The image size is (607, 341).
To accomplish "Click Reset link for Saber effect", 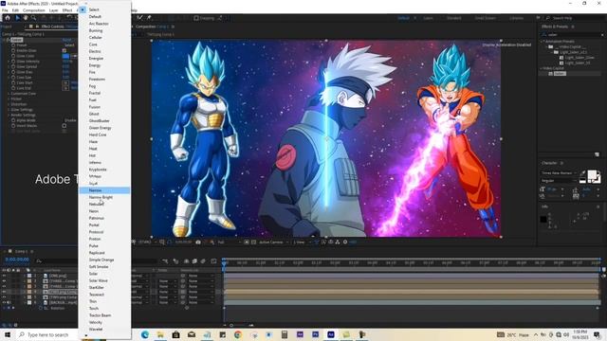I will 67,40.
